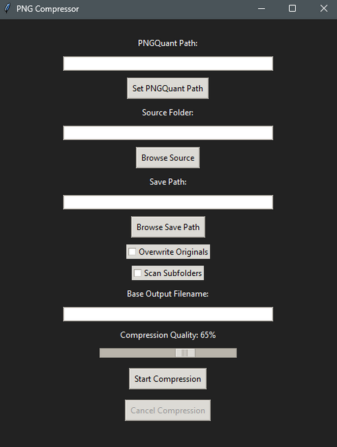This screenshot has height=447, width=337.
Task: Minimize the PNG Compressor window
Action: point(262,9)
